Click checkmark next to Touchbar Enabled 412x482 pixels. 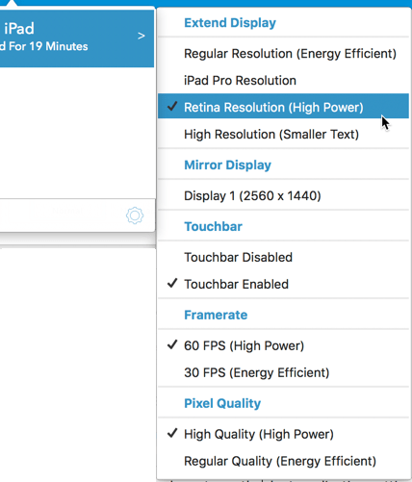coord(172,283)
